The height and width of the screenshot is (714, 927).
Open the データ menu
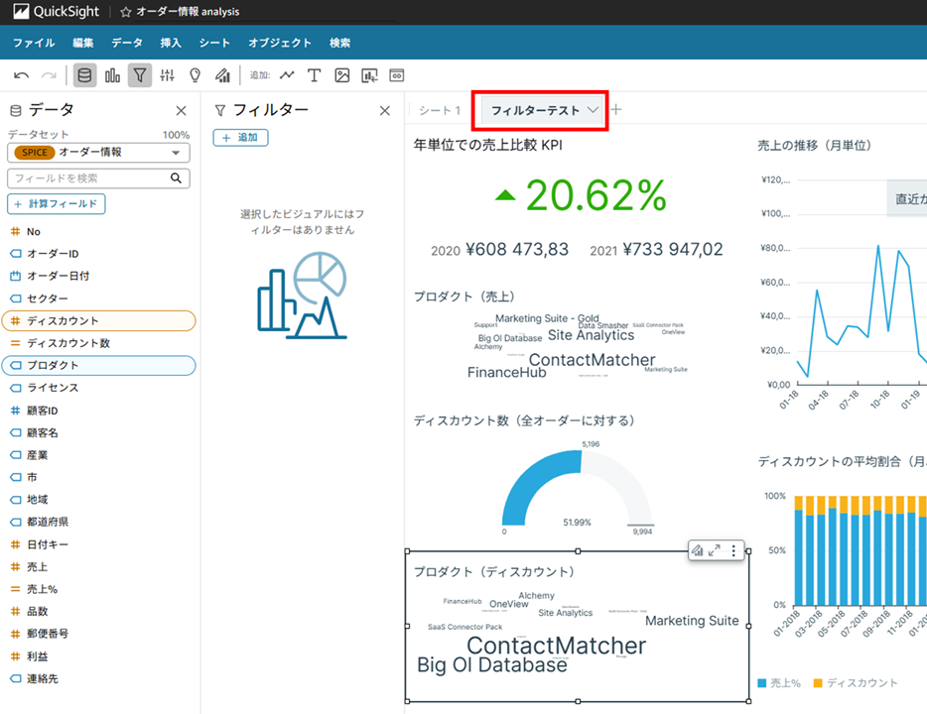click(x=127, y=43)
